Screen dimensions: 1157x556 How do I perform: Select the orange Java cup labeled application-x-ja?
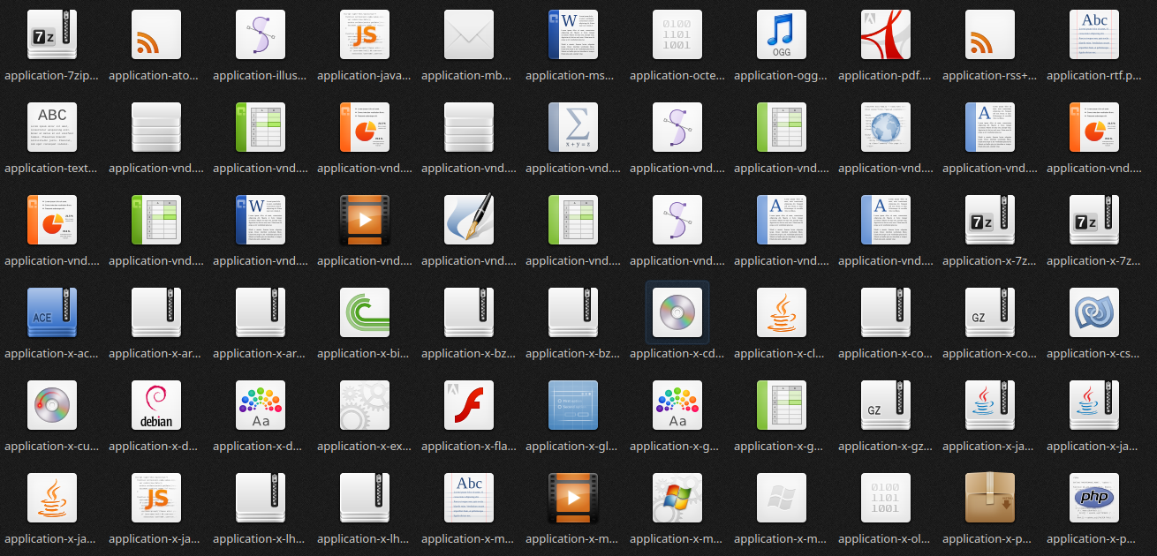click(52, 498)
